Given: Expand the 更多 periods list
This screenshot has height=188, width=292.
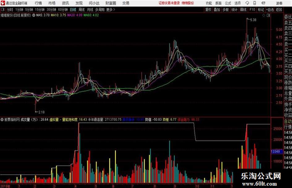Looking at the screenshot, I should pyautogui.click(x=111, y=10).
